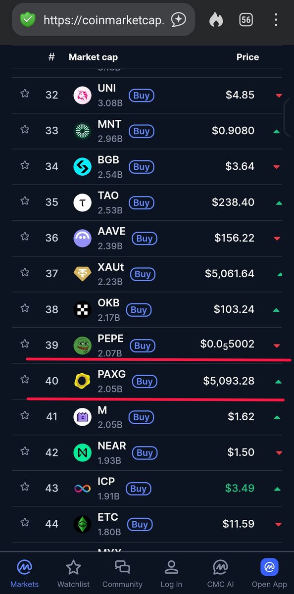The width and height of the screenshot is (294, 594).
Task: Open CMC AI from bottom bar
Action: (x=220, y=574)
